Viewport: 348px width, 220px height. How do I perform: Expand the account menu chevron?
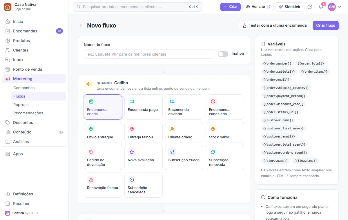click(340, 7)
